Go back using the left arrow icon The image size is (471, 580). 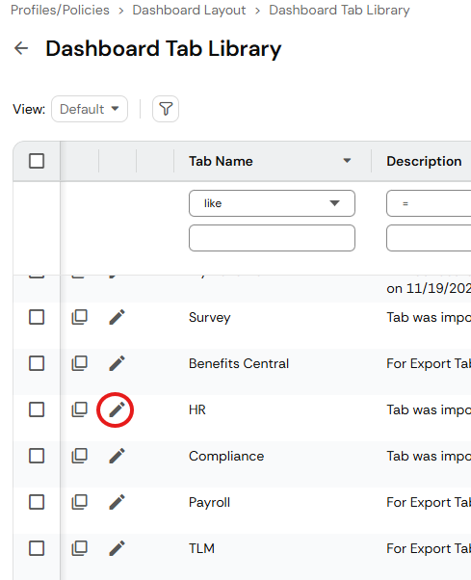(x=21, y=48)
